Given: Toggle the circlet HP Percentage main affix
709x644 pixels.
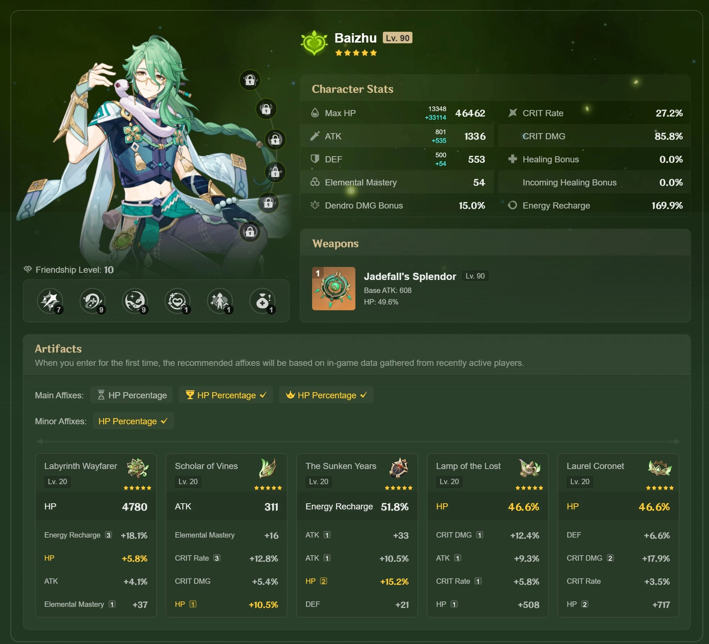Looking at the screenshot, I should (326, 395).
